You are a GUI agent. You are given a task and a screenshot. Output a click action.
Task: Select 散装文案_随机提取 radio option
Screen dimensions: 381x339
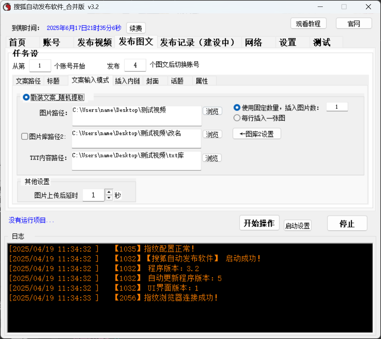pos(53,98)
